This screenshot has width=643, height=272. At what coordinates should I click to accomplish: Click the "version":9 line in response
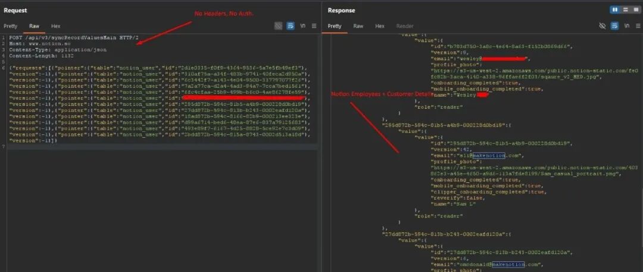449,53
